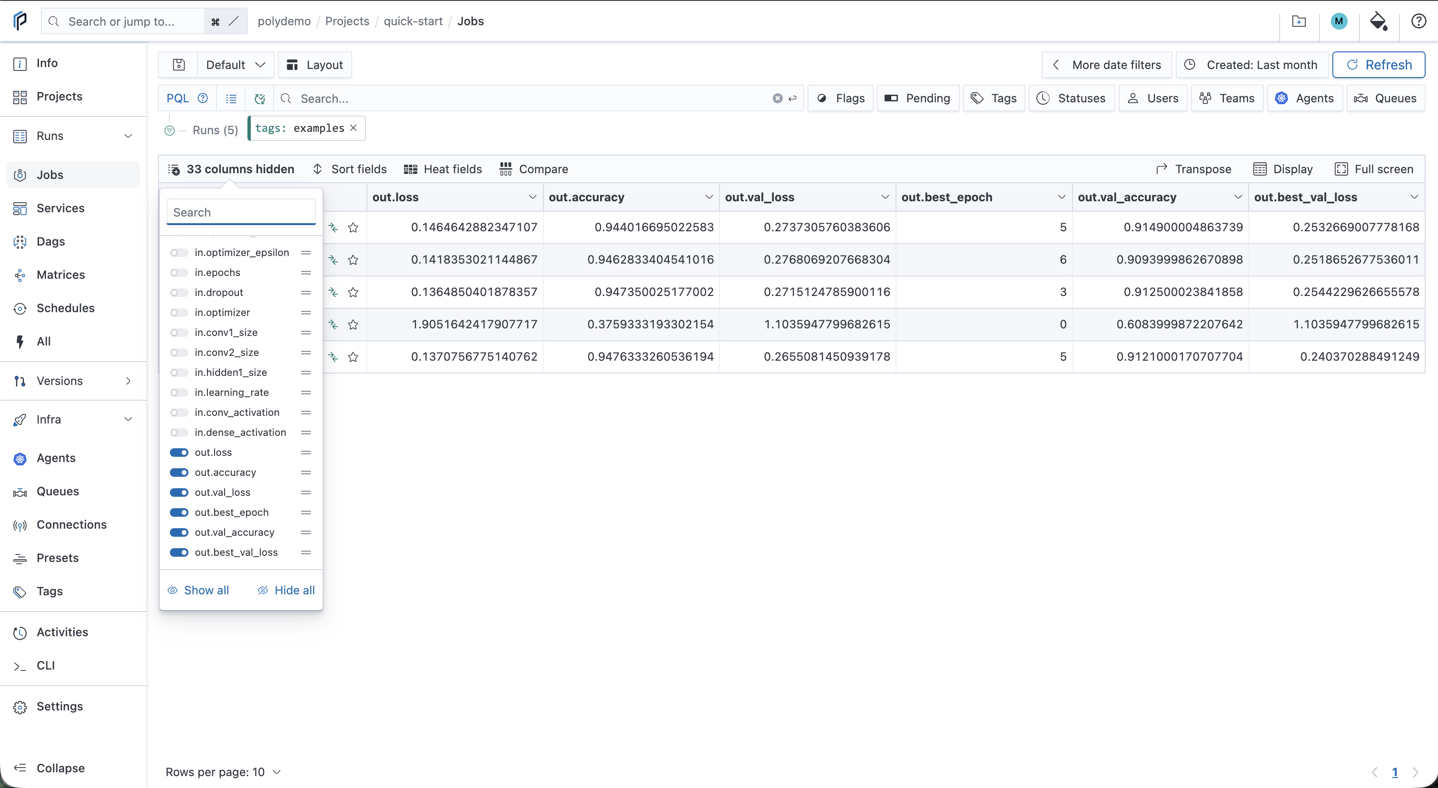Screen dimensions: 1438x788
Task: Click the save view icon
Action: 178,65
